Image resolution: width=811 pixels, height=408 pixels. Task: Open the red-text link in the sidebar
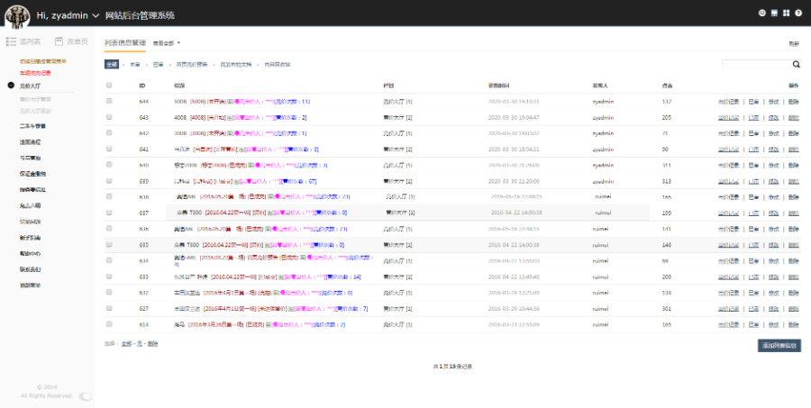[36, 74]
